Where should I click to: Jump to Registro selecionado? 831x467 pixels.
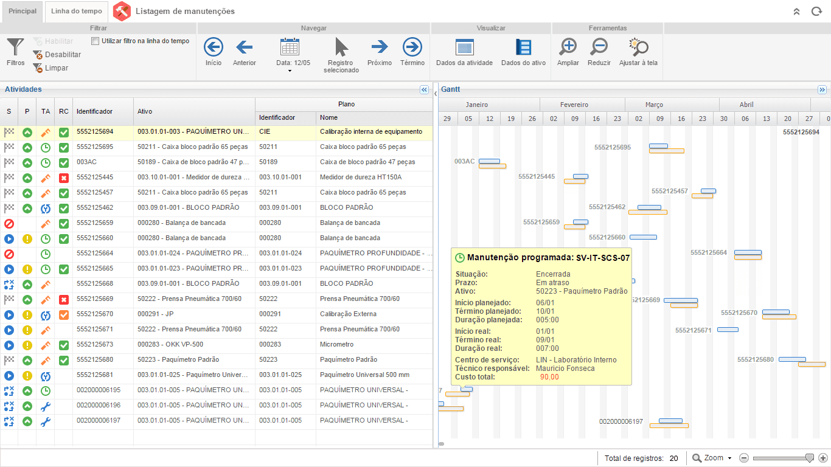[x=341, y=55]
